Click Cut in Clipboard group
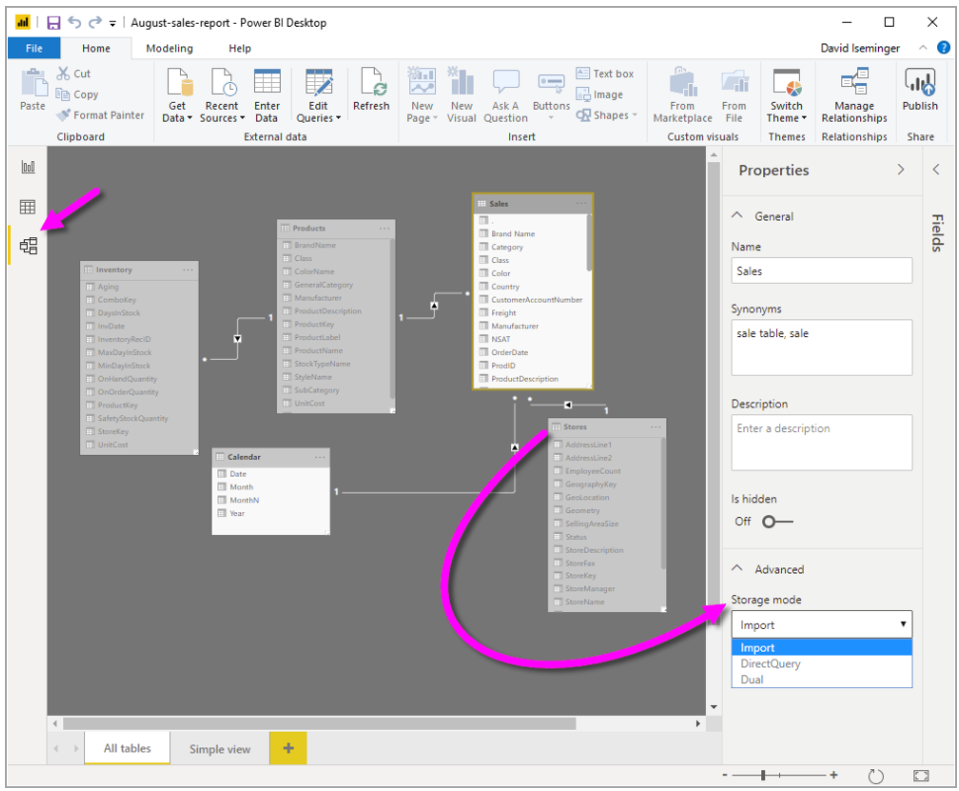This screenshot has width=959, height=791. click(74, 73)
